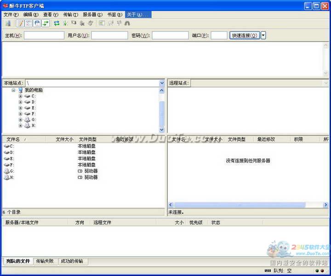Collapse the 我的电脑 tree node
The height and width of the screenshot is (276, 331).
click(13, 90)
